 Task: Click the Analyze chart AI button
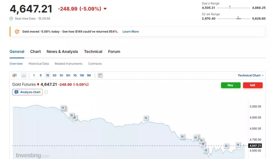pos(27,92)
